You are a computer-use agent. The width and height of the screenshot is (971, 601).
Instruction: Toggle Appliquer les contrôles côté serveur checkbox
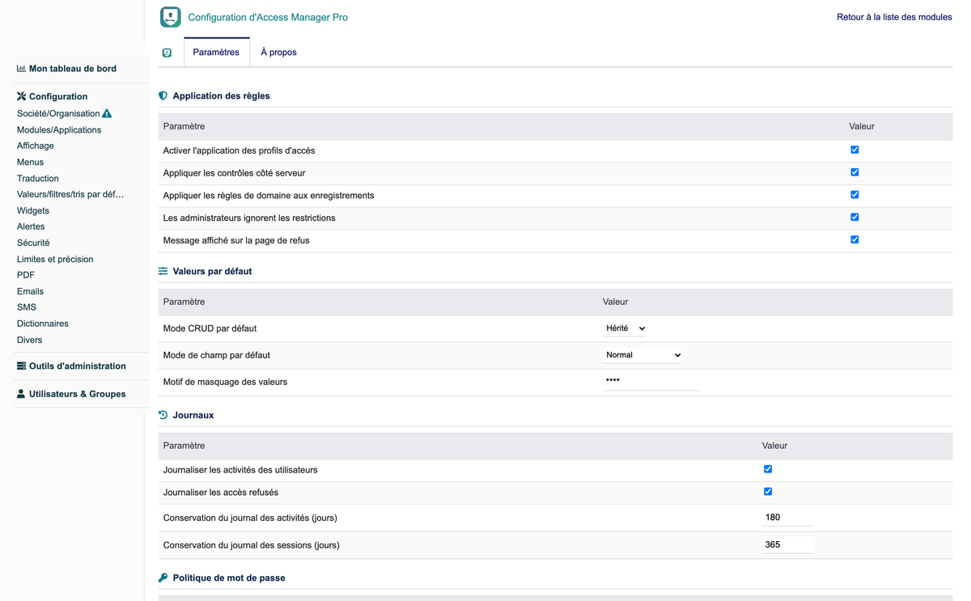[854, 172]
